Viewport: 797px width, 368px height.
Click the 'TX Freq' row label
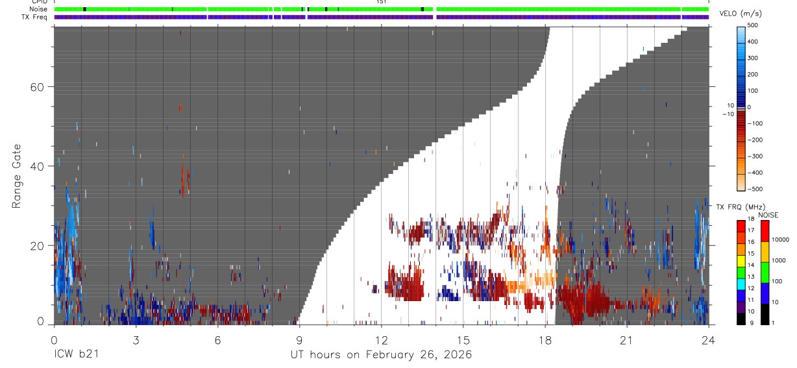click(x=36, y=17)
